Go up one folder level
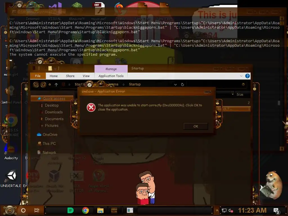Screen dimensions: 288x216 tap(56, 84)
